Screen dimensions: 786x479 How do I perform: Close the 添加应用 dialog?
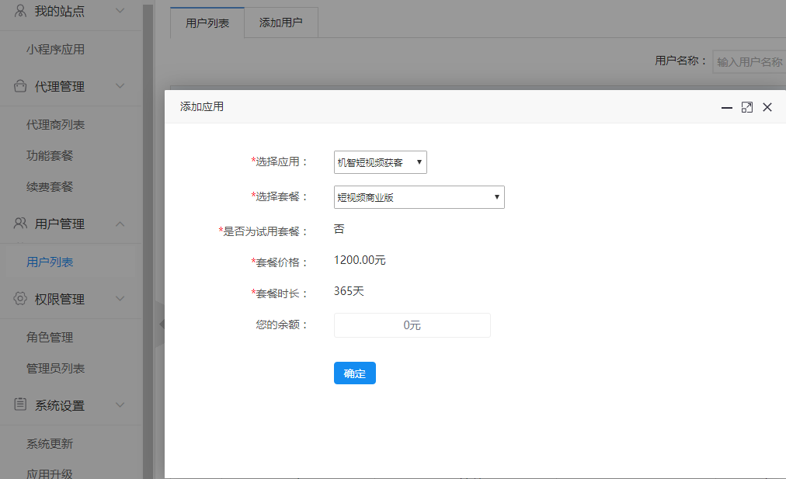tap(767, 107)
